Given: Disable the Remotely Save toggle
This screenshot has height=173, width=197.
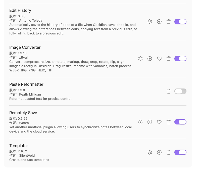Looking at the screenshot, I should click(x=180, y=122).
